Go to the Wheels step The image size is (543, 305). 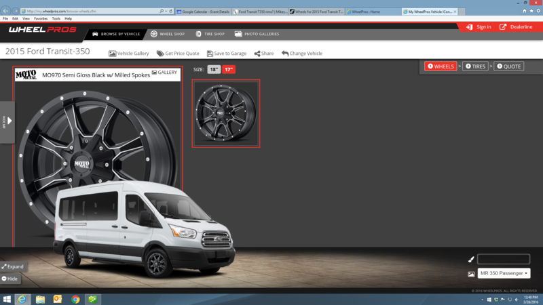[441, 66]
